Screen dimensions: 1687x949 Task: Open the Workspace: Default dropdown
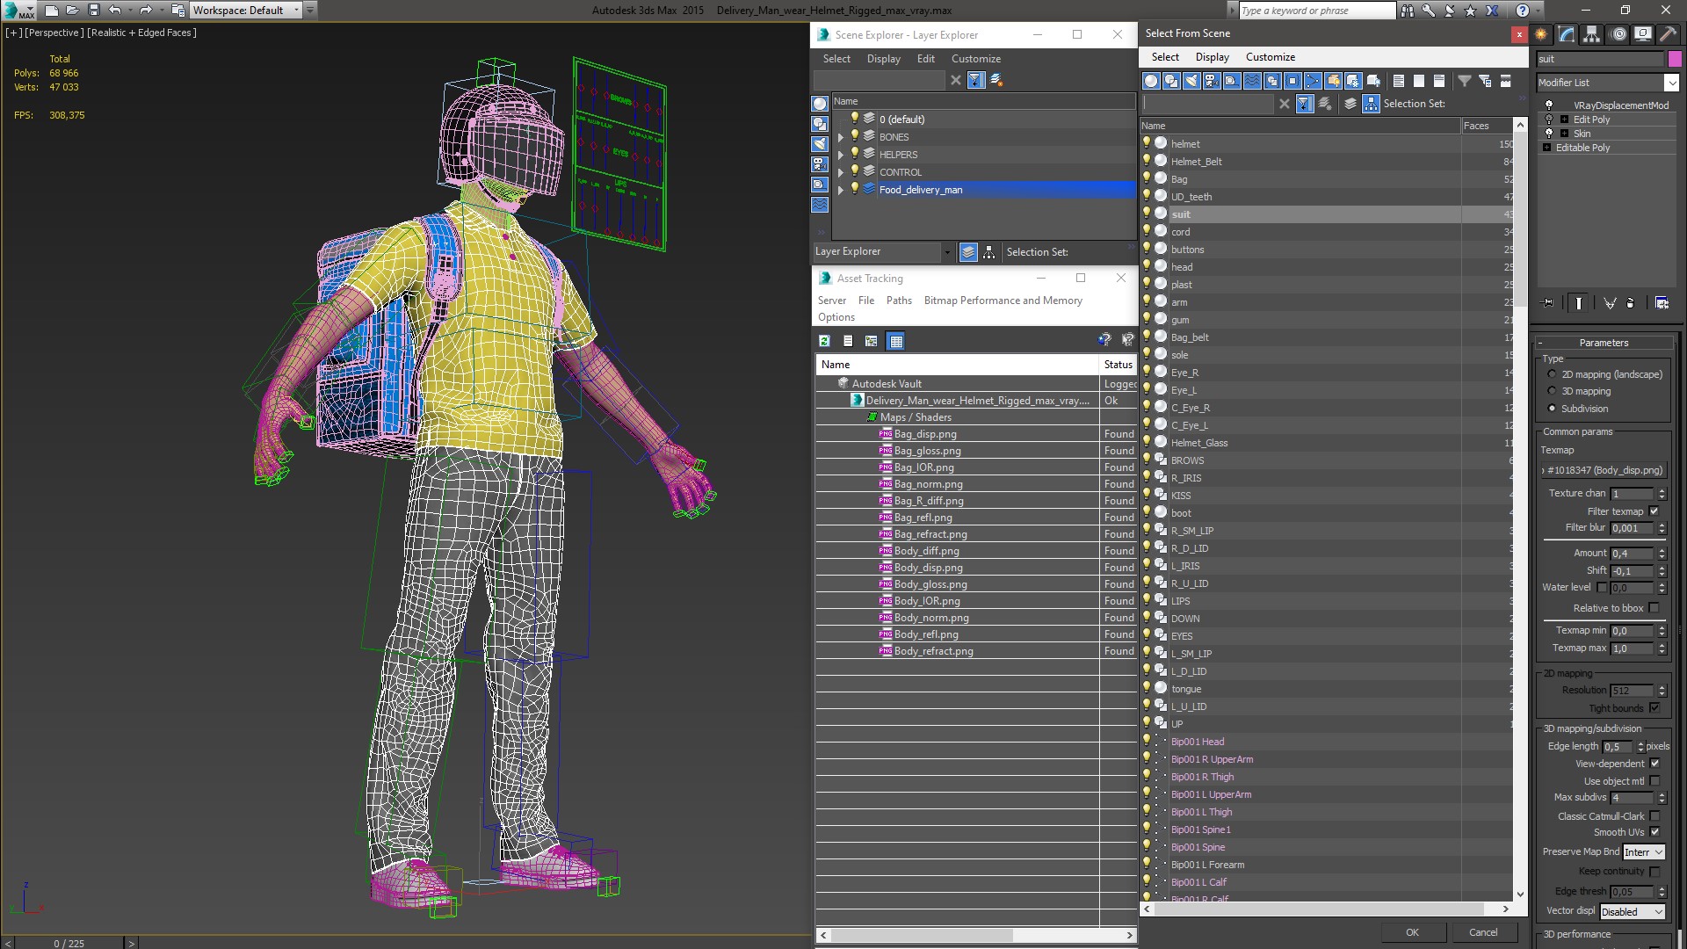(246, 11)
